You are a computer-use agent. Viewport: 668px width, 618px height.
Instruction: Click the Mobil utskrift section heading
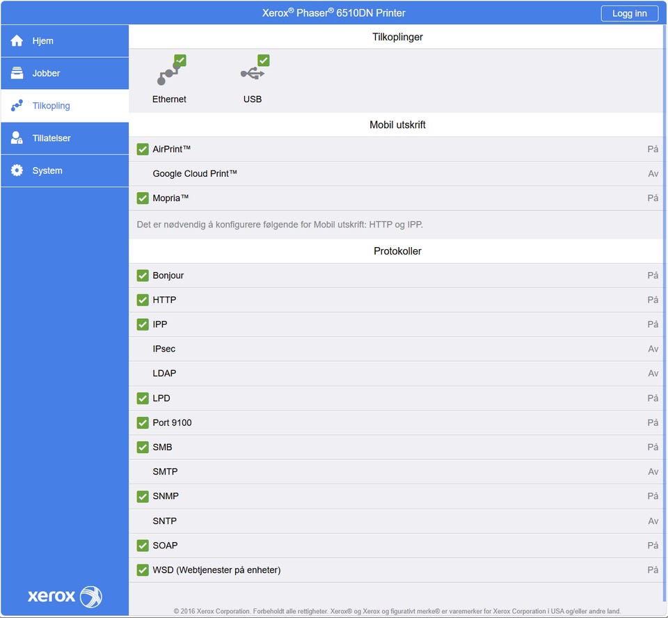point(397,125)
